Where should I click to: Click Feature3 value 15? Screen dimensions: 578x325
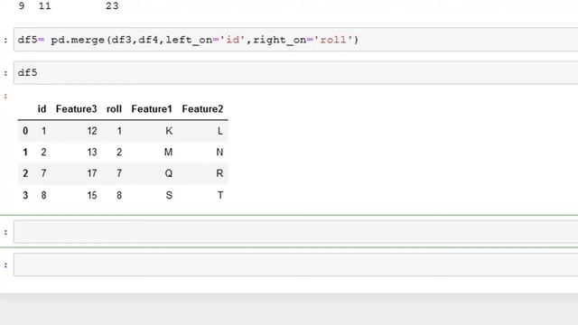(92, 195)
